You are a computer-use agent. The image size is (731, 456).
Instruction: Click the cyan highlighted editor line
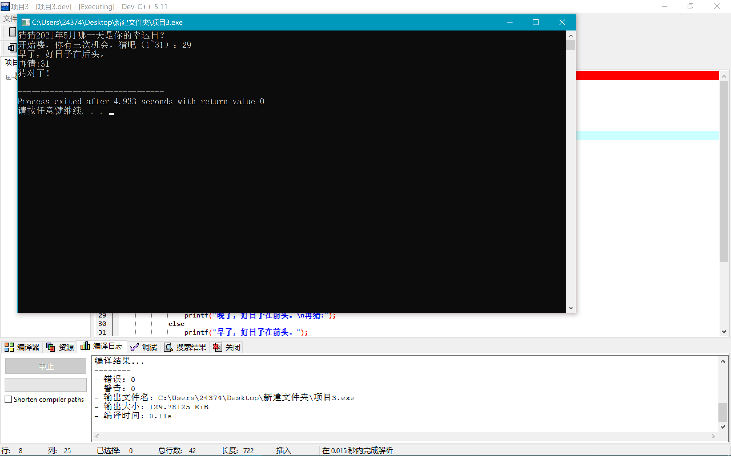click(646, 135)
